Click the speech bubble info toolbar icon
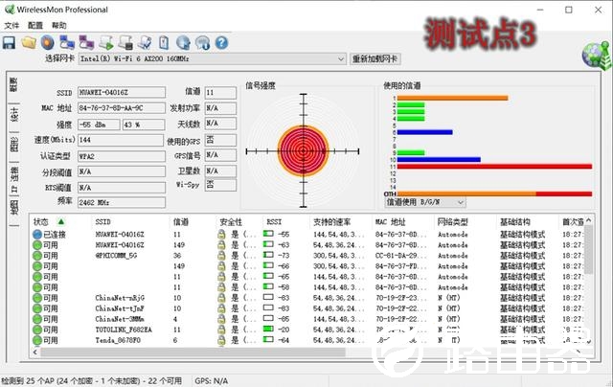 [x=202, y=42]
